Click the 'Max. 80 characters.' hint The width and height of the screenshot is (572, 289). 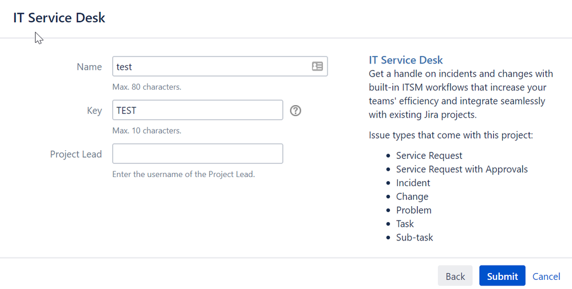coord(147,87)
